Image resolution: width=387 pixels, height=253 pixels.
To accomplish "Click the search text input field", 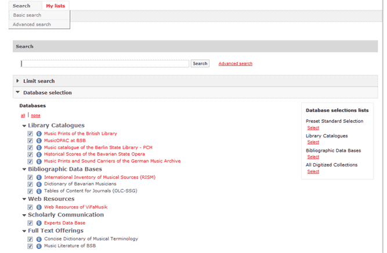I will click(104, 64).
